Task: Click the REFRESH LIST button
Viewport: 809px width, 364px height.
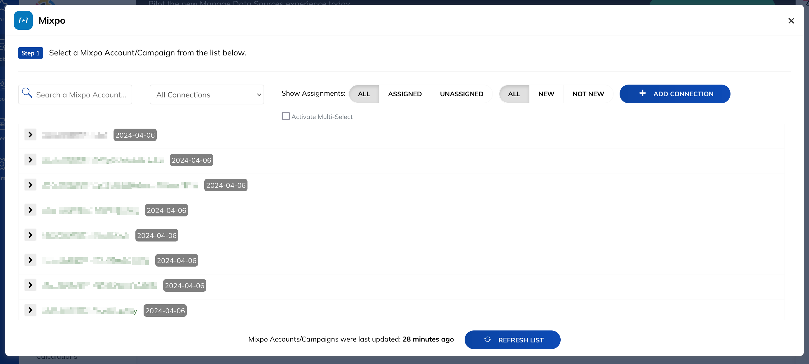Action: click(x=512, y=340)
